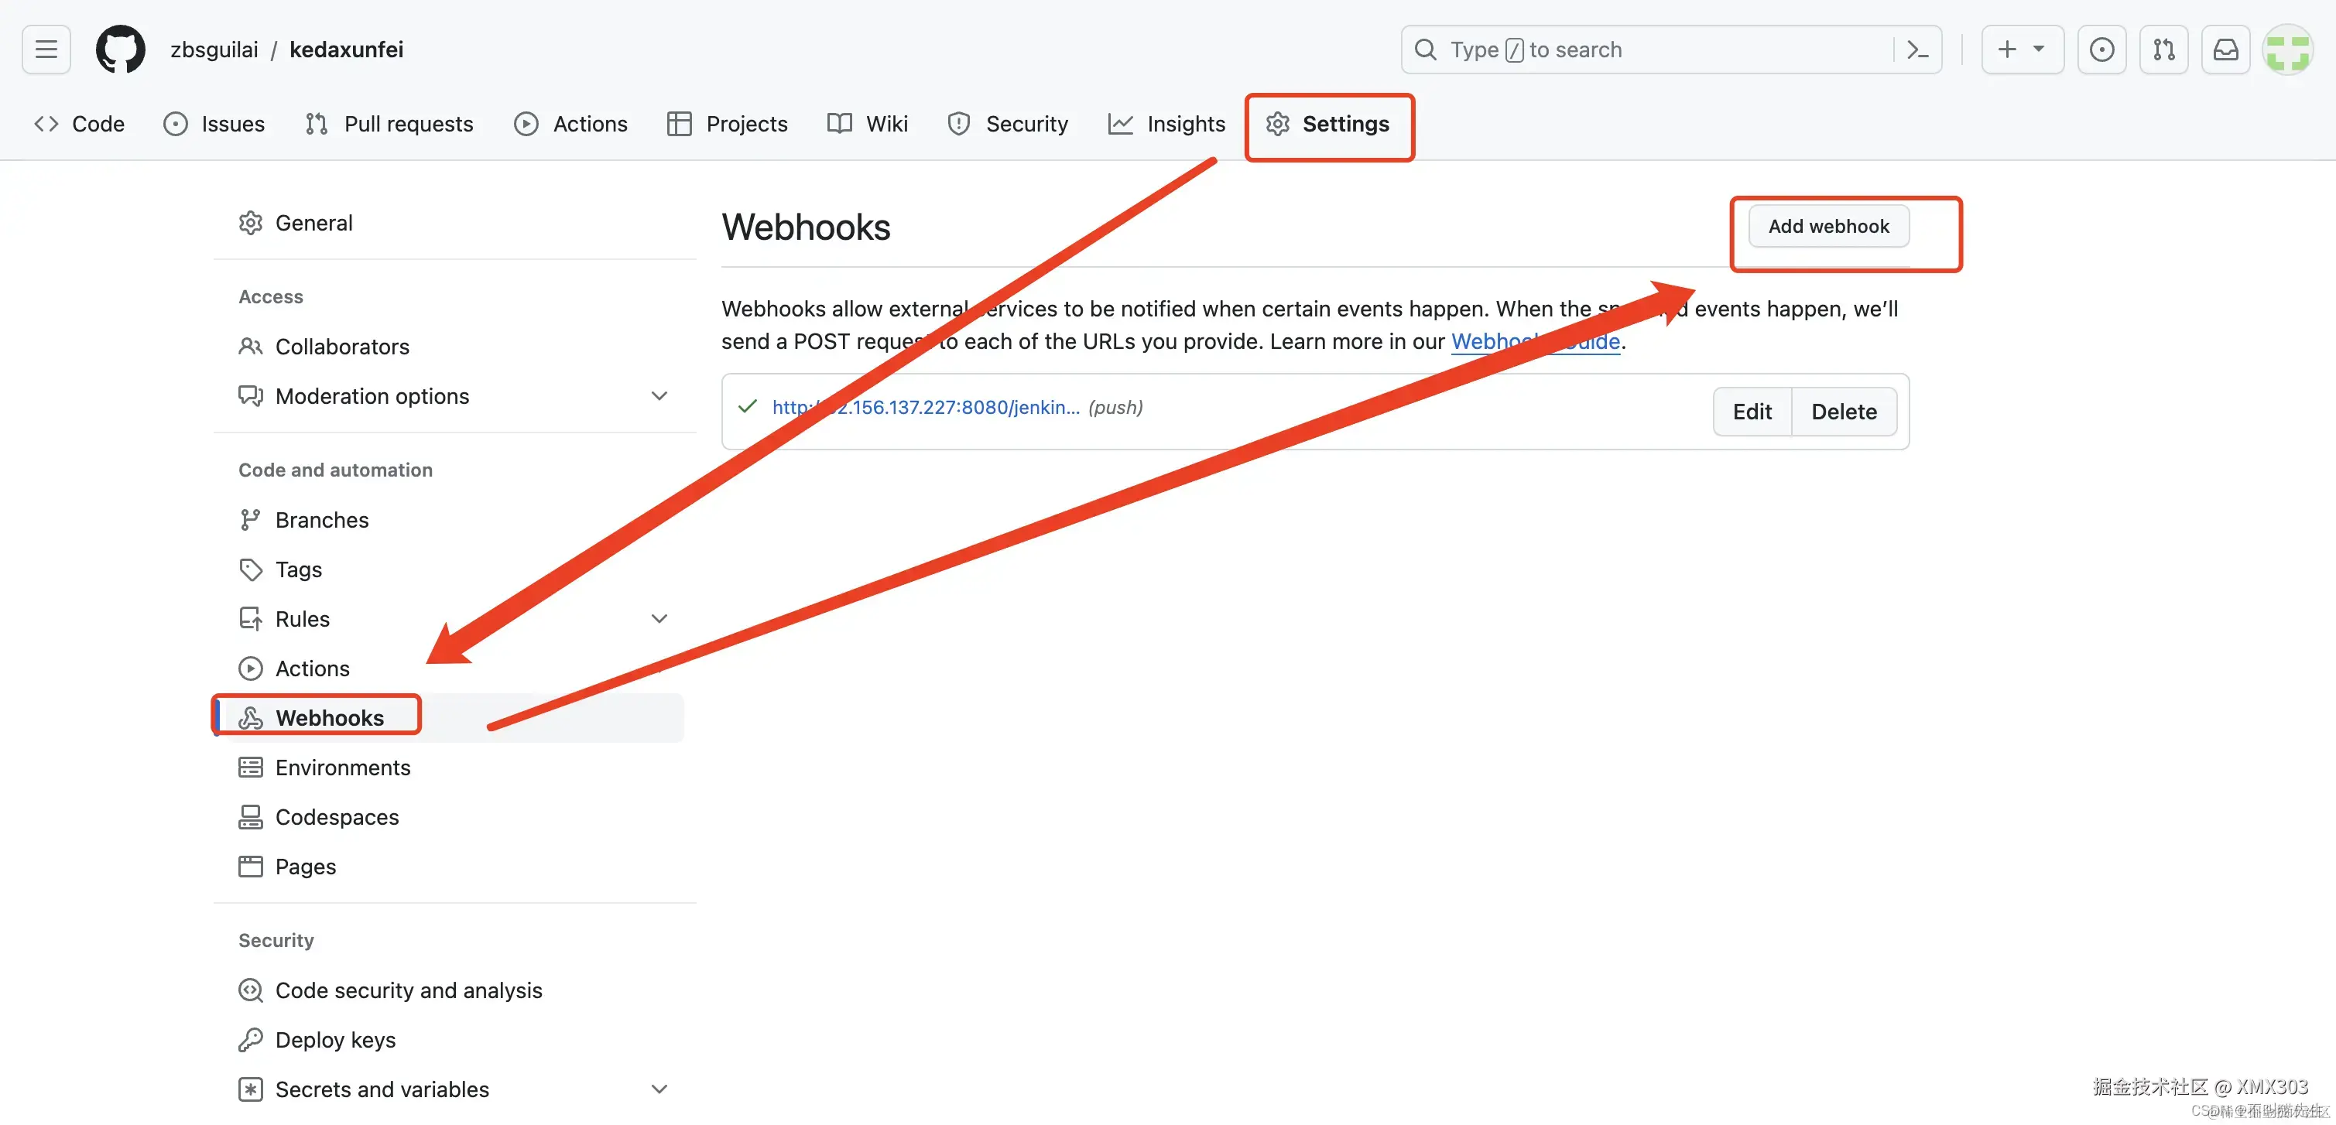Screen dimensions: 2336x1125
Task: Switch to the Pull requests tab
Action: pos(389,123)
